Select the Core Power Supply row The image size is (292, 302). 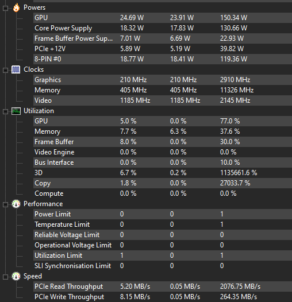[163, 28]
